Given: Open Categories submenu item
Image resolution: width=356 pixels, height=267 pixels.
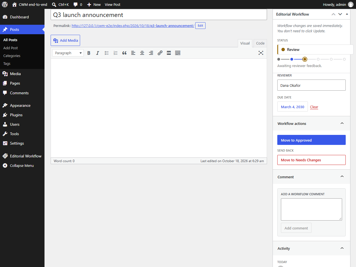Looking at the screenshot, I should [12, 56].
